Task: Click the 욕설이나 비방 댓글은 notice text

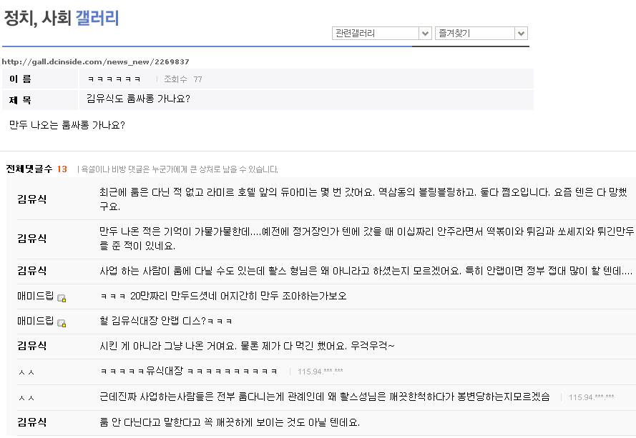Action: pyautogui.click(x=180, y=169)
